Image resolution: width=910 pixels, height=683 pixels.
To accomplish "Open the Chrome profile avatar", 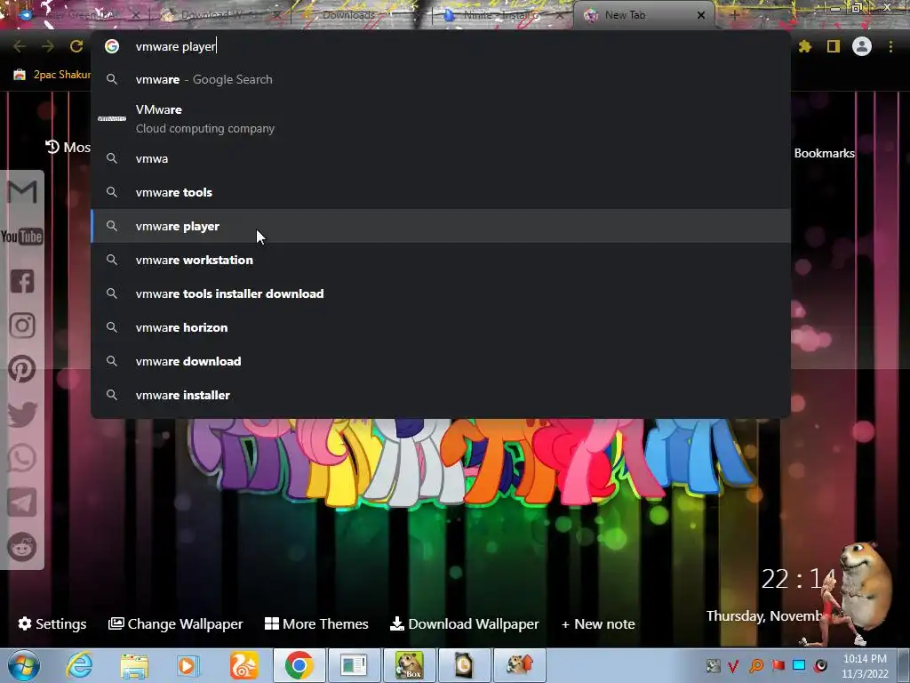I will pyautogui.click(x=862, y=46).
